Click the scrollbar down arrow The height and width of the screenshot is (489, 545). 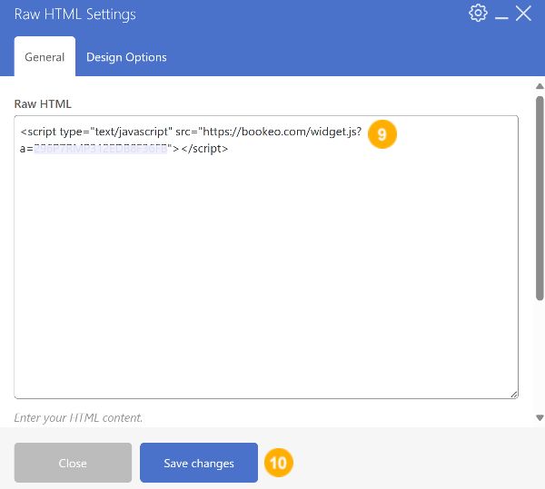click(540, 417)
